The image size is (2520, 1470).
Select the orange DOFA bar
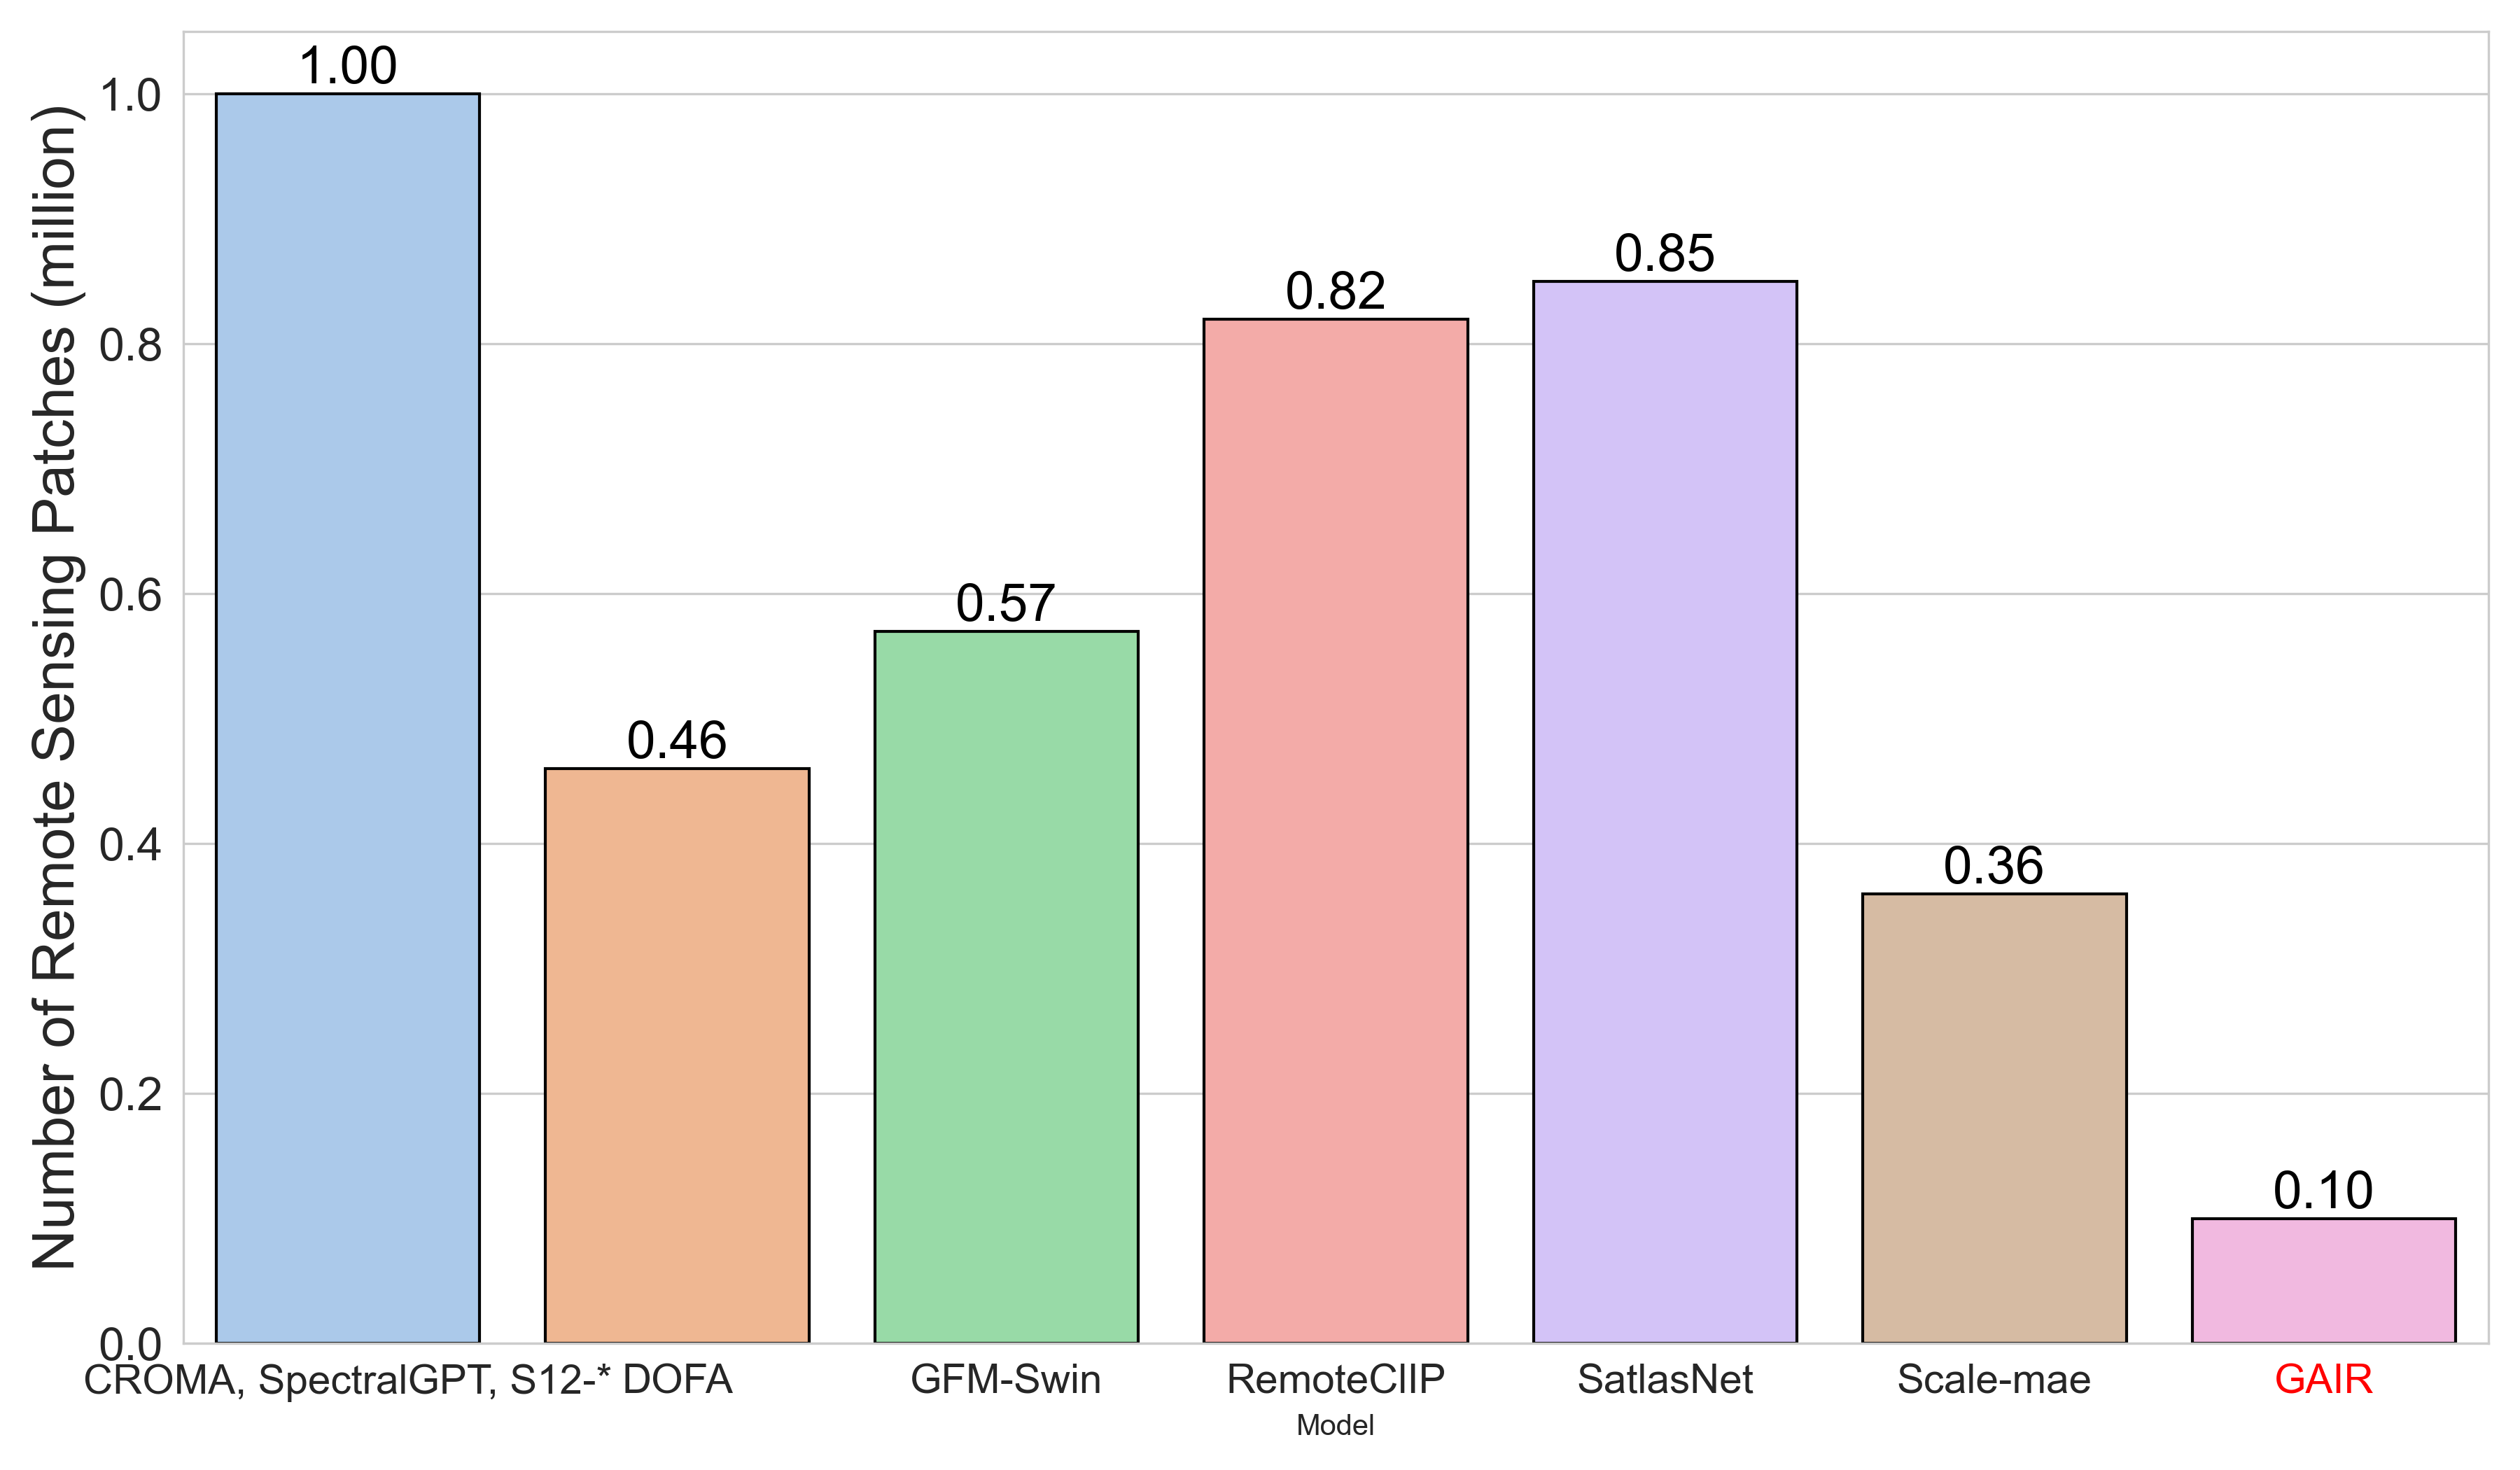pyautogui.click(x=676, y=1054)
